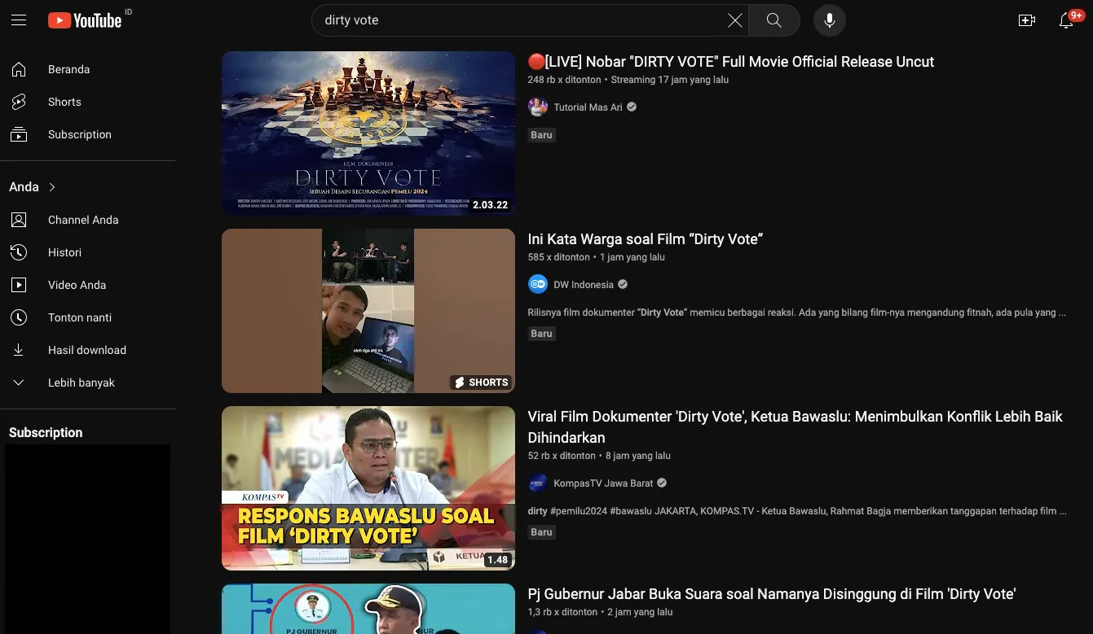Image resolution: width=1093 pixels, height=634 pixels.
Task: Click the YouTube logo
Action: pos(85,20)
